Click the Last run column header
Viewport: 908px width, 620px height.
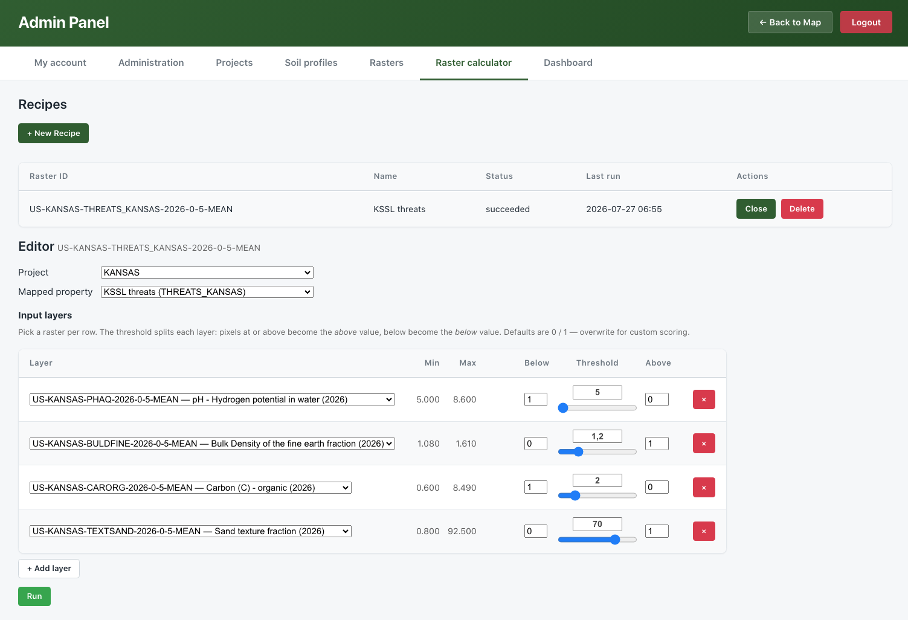coord(603,176)
